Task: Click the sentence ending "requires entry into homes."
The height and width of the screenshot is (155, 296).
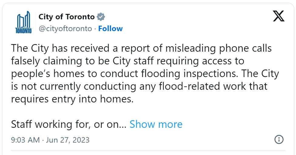Action: (x=72, y=99)
